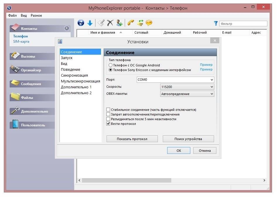
Task: Click the Фильтр input field
Action: (x=243, y=24)
